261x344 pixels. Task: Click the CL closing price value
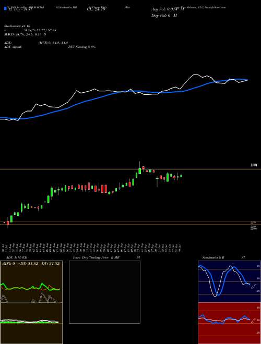click(x=96, y=9)
